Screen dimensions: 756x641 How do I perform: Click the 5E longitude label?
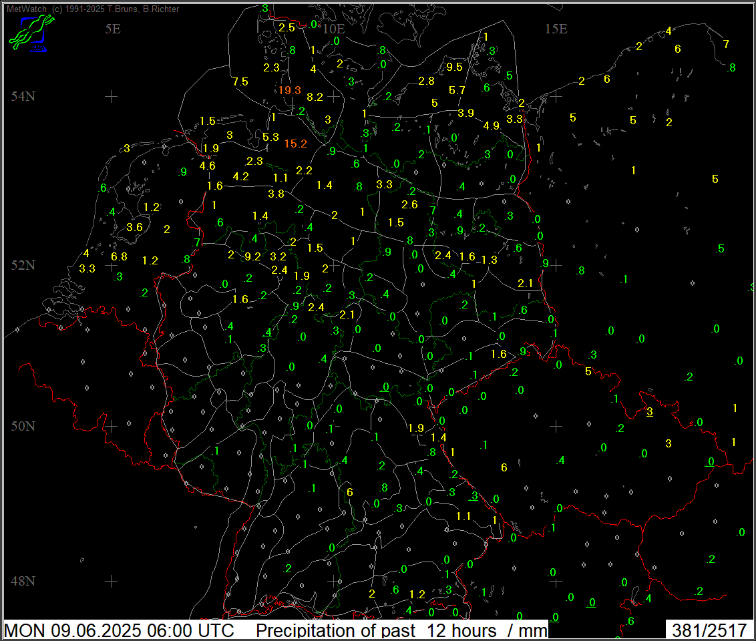pyautogui.click(x=113, y=29)
